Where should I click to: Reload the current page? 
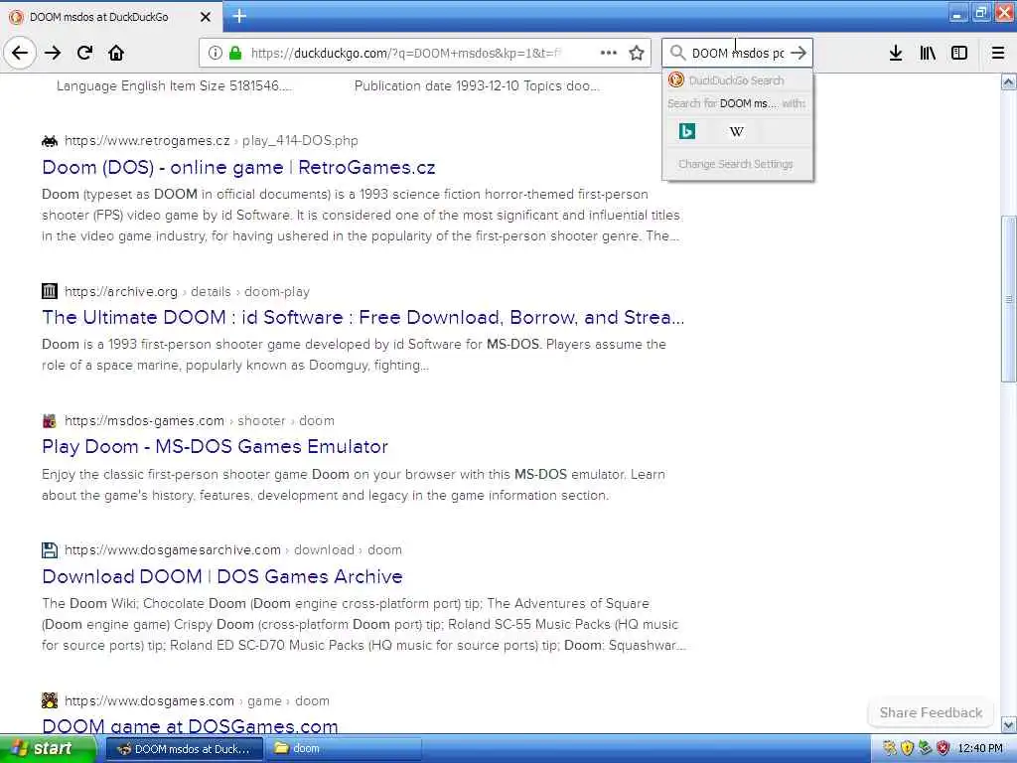pyautogui.click(x=84, y=53)
